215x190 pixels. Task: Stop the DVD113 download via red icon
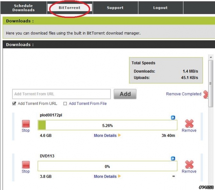point(26,164)
